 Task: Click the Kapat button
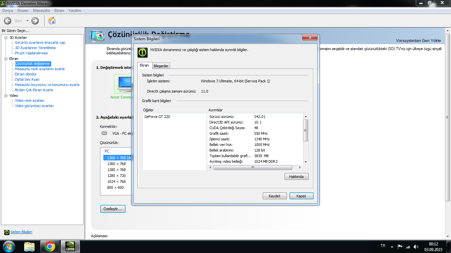[x=301, y=196]
